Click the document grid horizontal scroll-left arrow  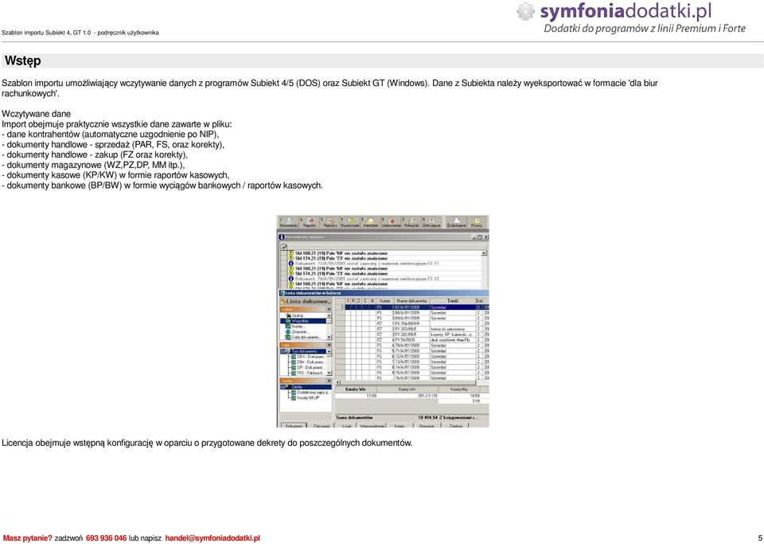tap(337, 382)
